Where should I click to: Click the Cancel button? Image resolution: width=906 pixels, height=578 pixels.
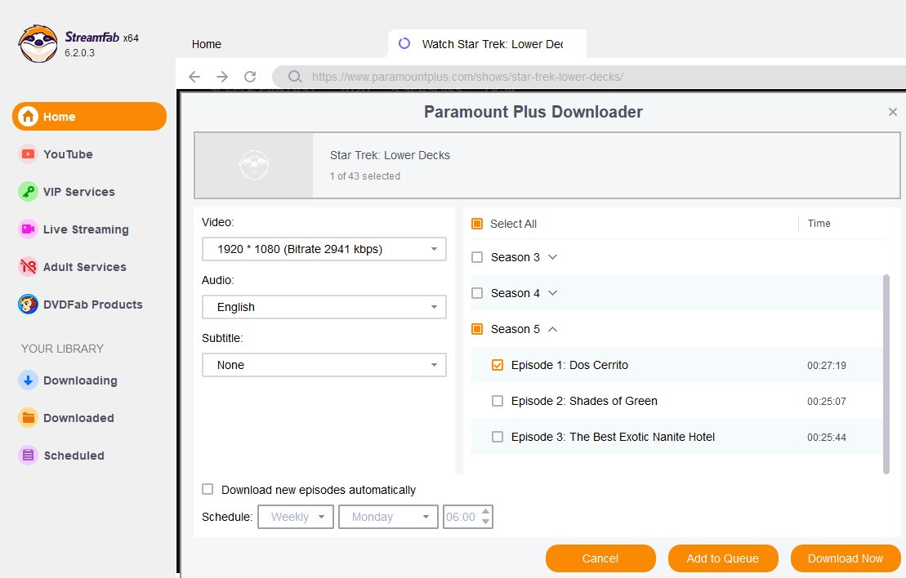click(x=600, y=558)
